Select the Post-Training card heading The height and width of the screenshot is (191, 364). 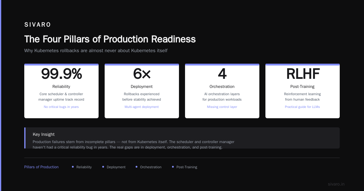(302, 86)
